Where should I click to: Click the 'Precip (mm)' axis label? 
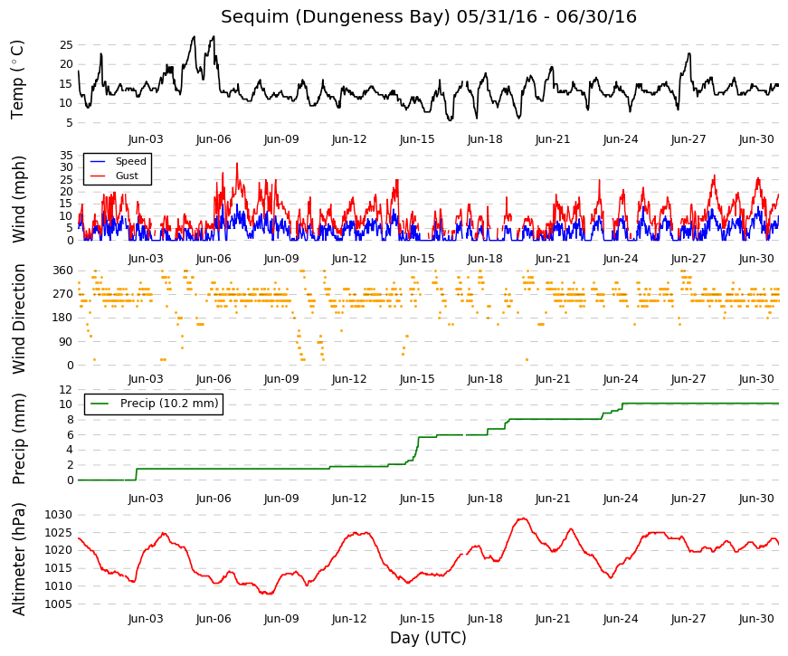18,439
